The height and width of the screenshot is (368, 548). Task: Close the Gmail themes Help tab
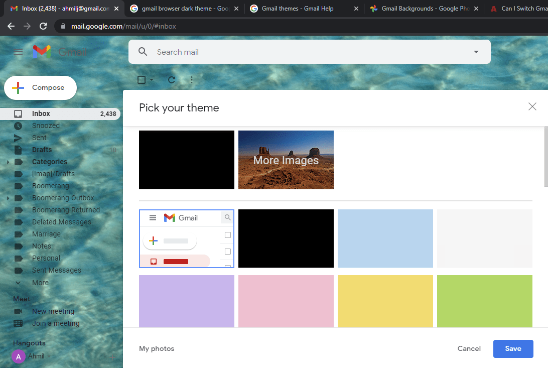point(356,9)
